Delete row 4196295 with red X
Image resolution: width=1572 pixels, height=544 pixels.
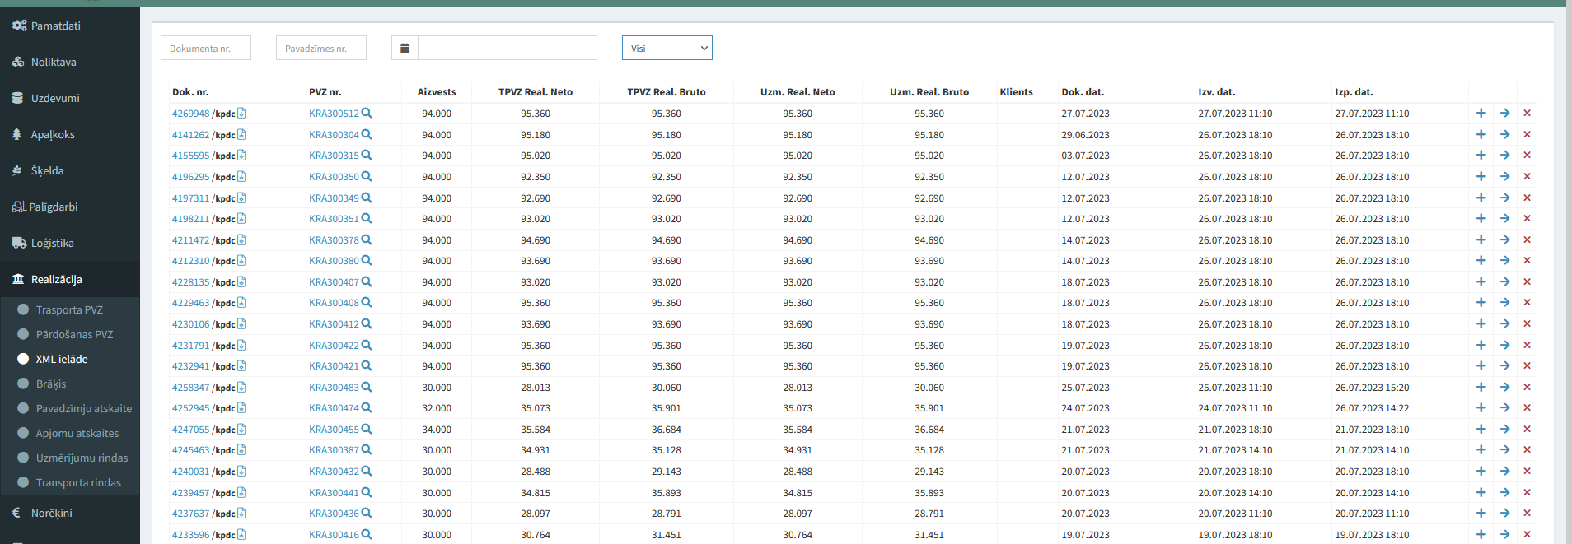click(x=1527, y=177)
